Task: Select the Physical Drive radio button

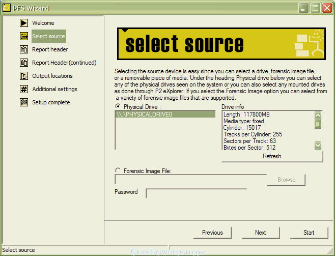Action: pos(118,106)
